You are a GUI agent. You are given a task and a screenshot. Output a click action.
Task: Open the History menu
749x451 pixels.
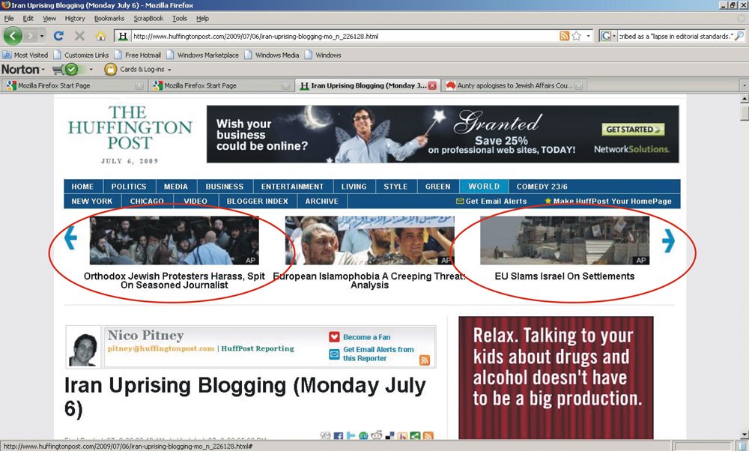74,18
